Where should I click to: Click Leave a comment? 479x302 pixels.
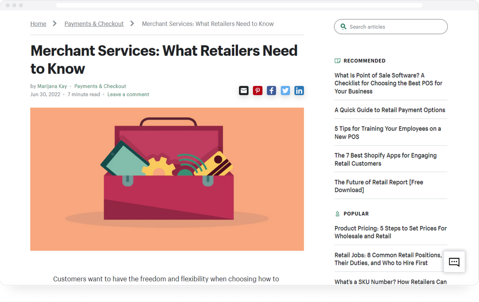tap(128, 95)
